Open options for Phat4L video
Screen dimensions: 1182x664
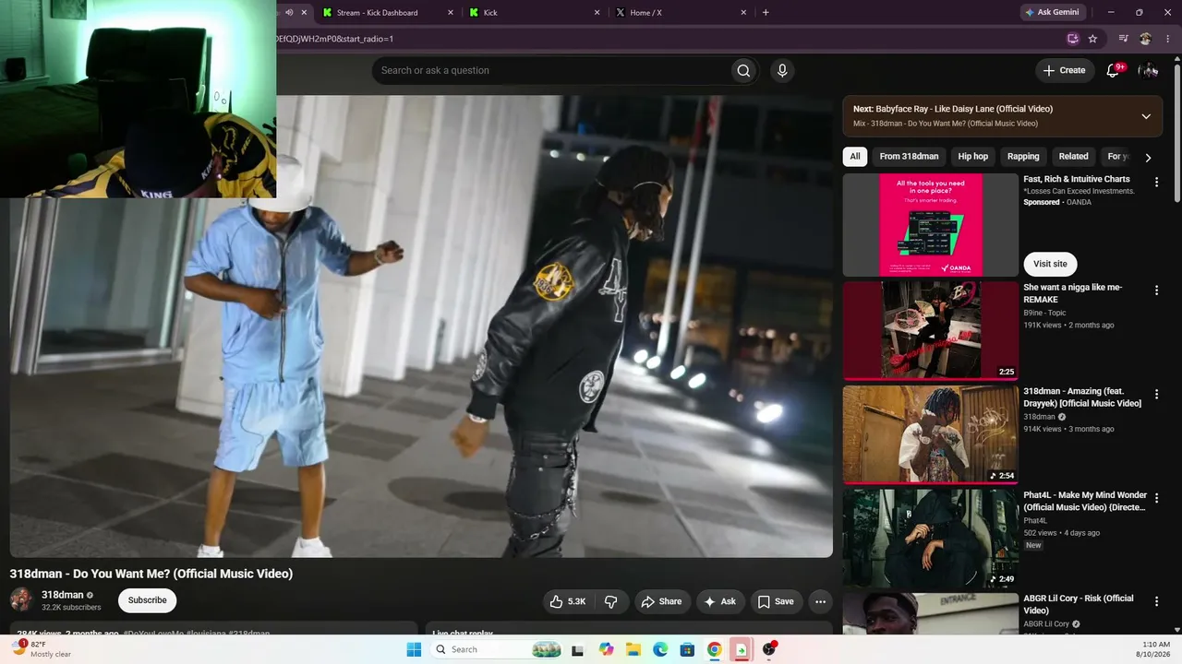click(x=1156, y=499)
